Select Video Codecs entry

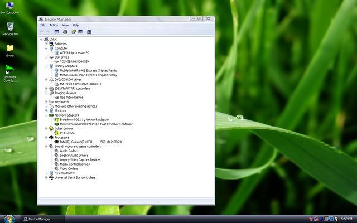[x=69, y=168]
